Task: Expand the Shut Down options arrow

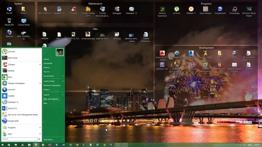Action: (63, 140)
